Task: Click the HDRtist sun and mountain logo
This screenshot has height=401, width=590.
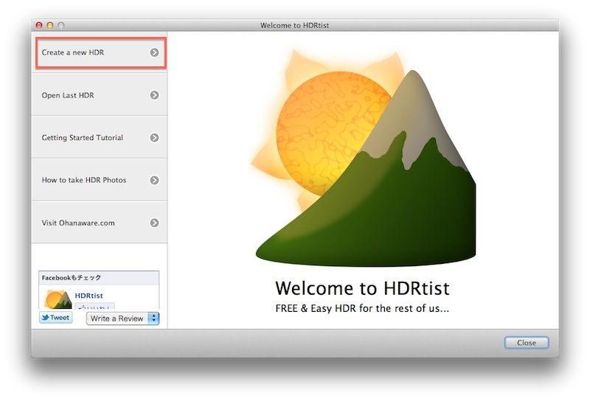Action: 363,158
